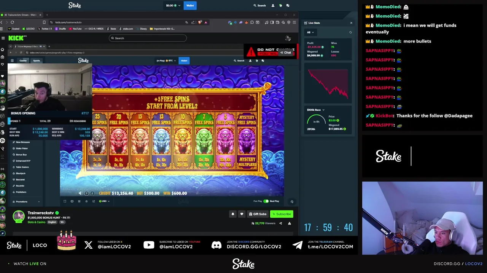Open the YouTube bookmark
Viewport: 487px width, 273px height.
pos(75,29)
